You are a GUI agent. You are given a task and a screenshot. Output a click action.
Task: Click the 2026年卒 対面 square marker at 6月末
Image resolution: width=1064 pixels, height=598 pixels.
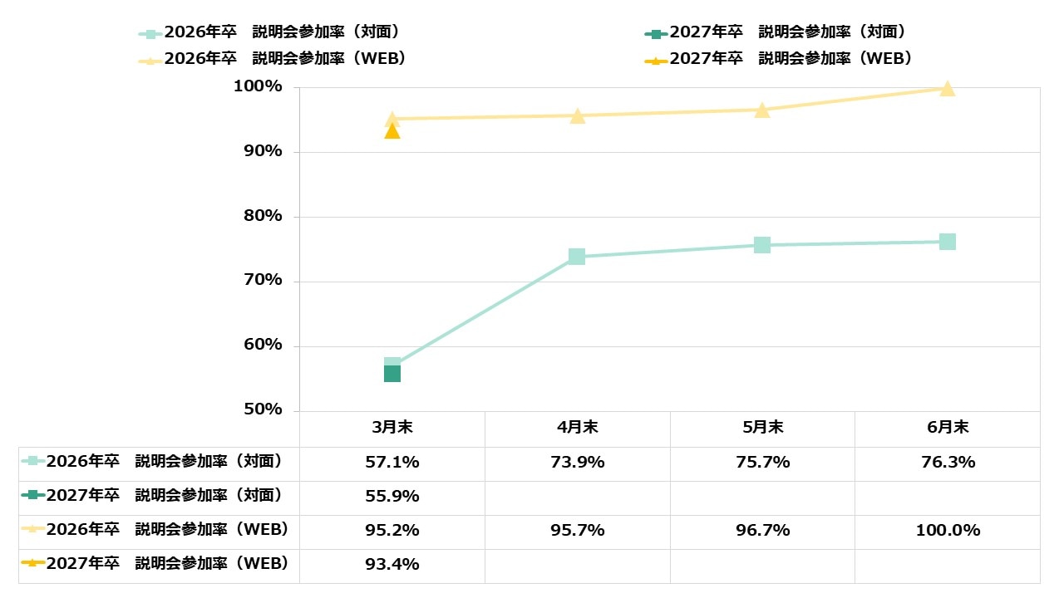pyautogui.click(x=947, y=242)
